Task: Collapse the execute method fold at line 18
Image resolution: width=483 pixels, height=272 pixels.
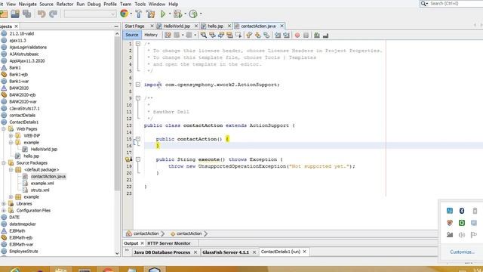Action: pos(138,159)
